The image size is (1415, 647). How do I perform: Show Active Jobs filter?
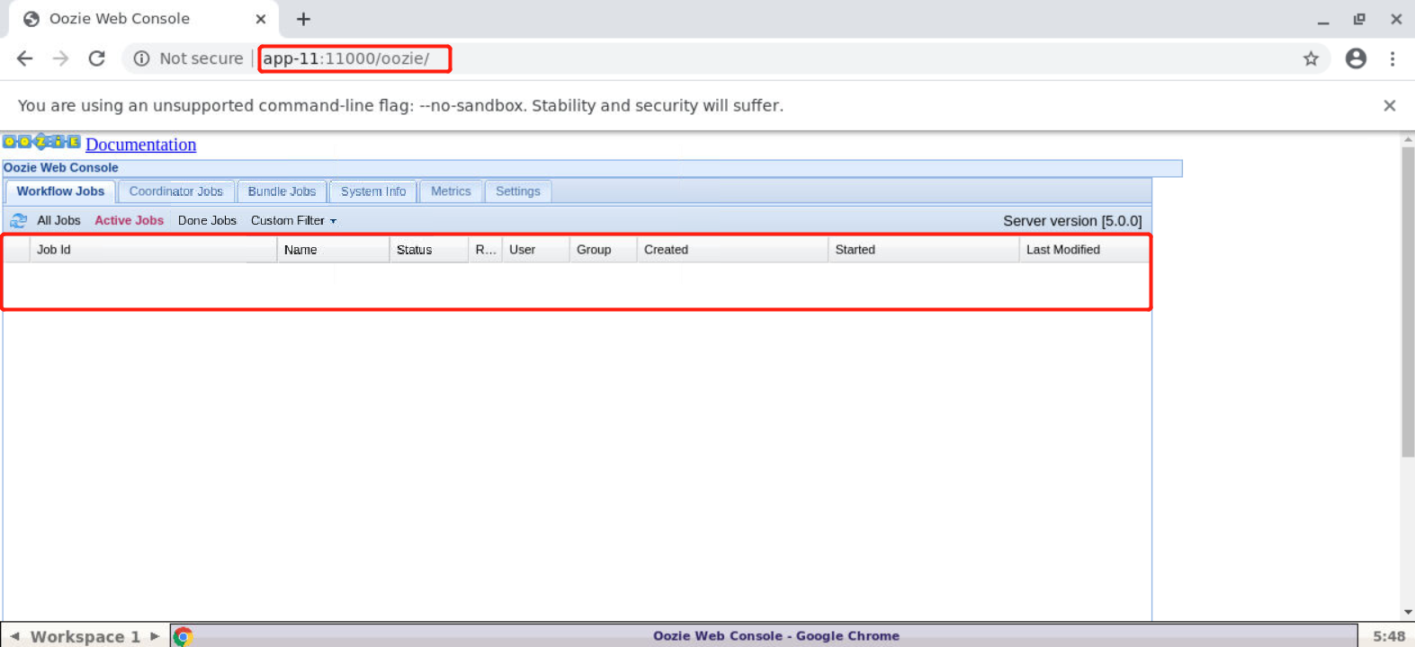[x=130, y=220]
